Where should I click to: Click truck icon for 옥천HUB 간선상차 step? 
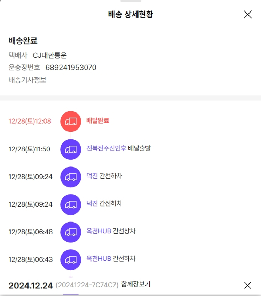pos(71,232)
